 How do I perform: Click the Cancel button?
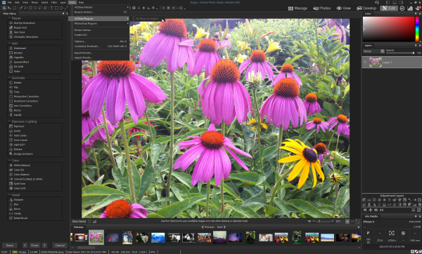60,245
